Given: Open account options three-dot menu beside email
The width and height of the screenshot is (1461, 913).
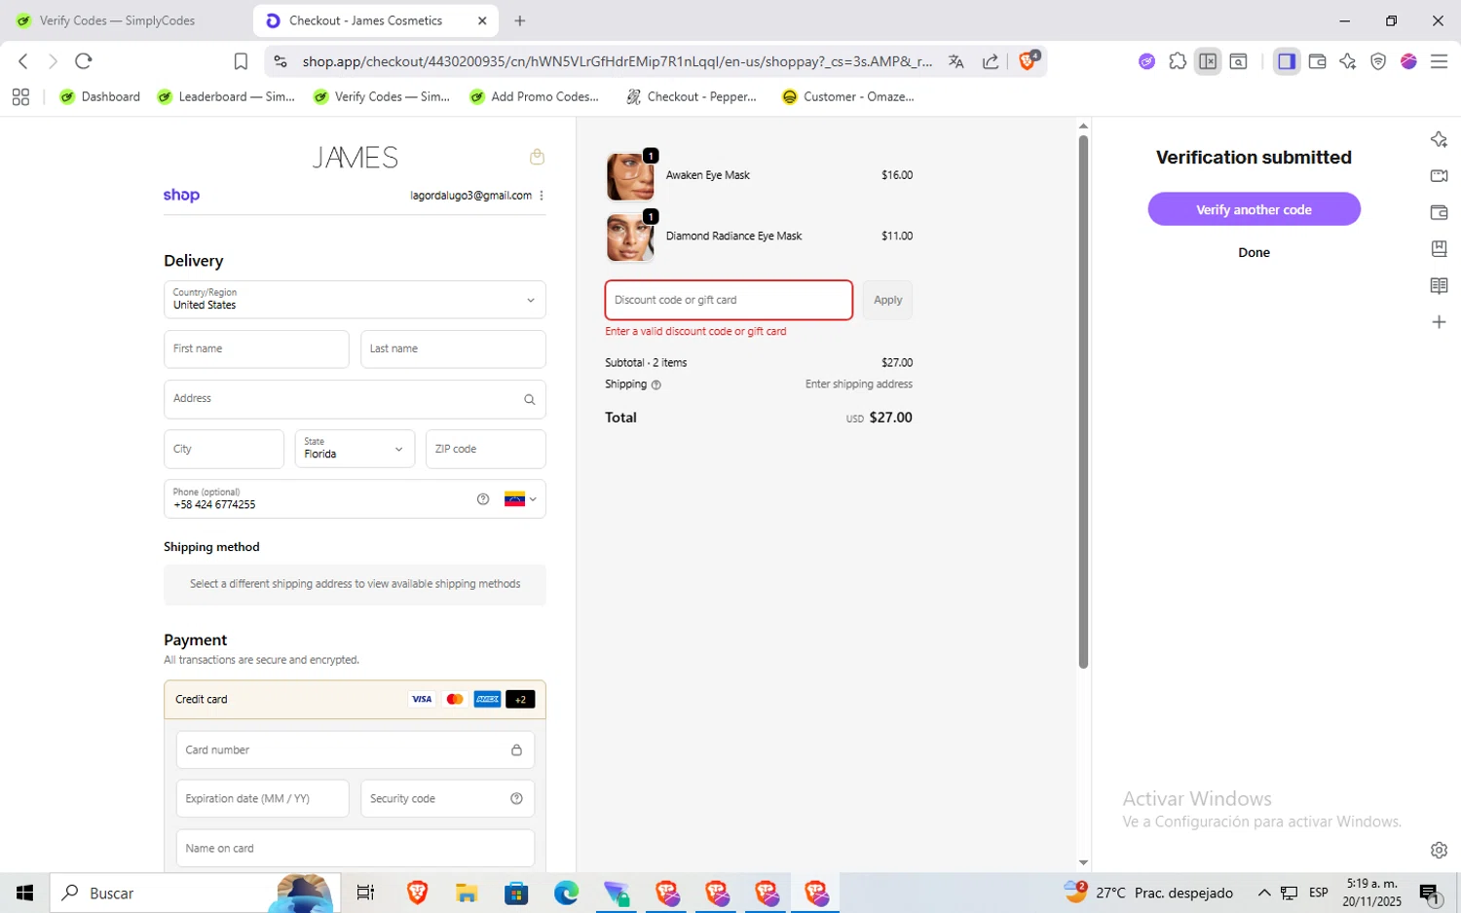Looking at the screenshot, I should click(x=542, y=196).
